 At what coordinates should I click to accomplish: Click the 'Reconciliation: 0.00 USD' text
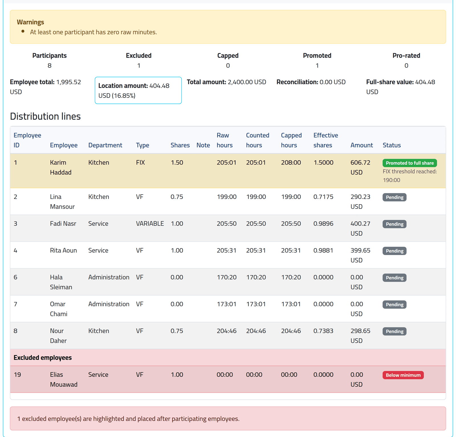(311, 82)
